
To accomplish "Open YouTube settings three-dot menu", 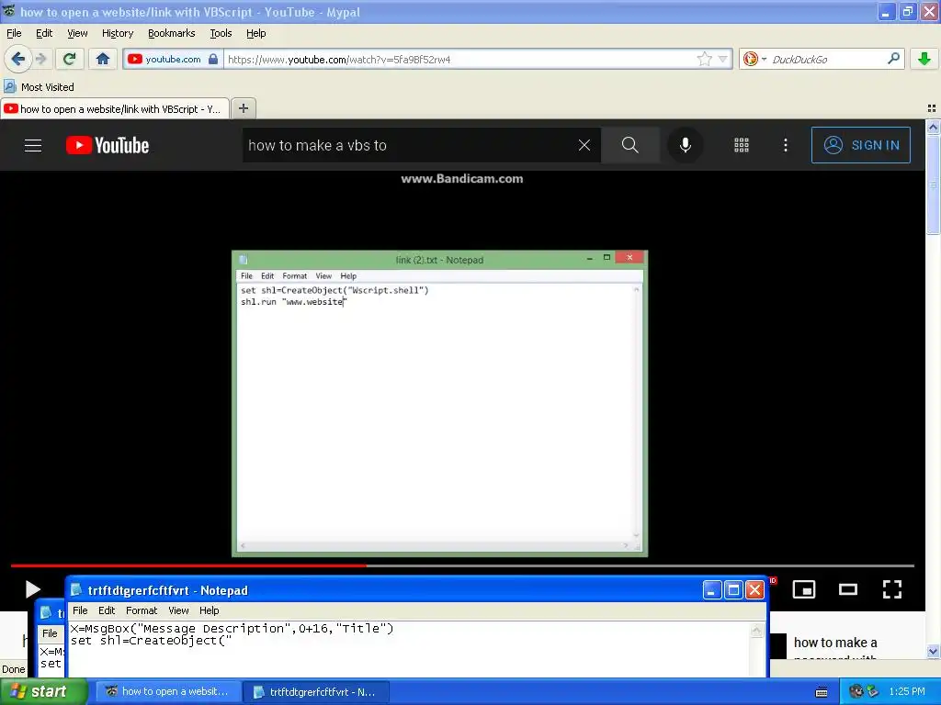I will pyautogui.click(x=785, y=145).
